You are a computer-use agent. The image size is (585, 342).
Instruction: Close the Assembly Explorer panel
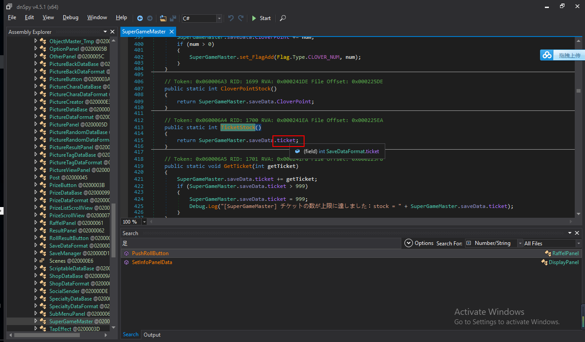tap(113, 32)
